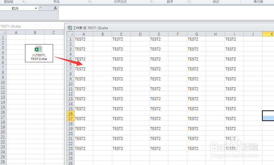The height and width of the screenshot is (165, 274).
Task: Click the 单元格 ribbon group label
Action: (x=258, y=2)
